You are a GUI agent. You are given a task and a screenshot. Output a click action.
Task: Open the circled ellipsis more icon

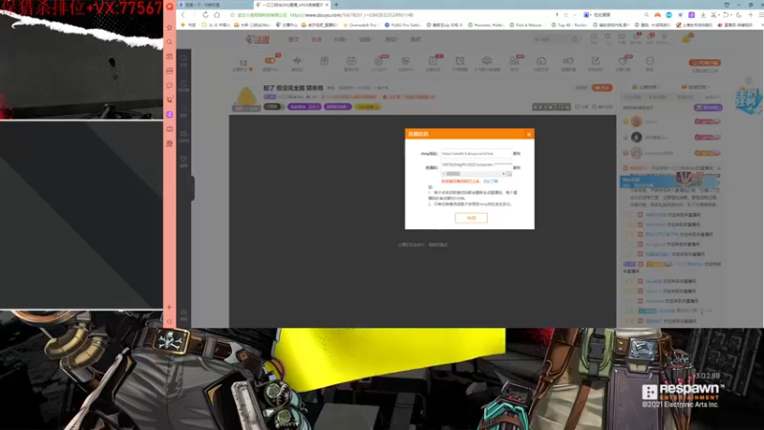pos(649,61)
